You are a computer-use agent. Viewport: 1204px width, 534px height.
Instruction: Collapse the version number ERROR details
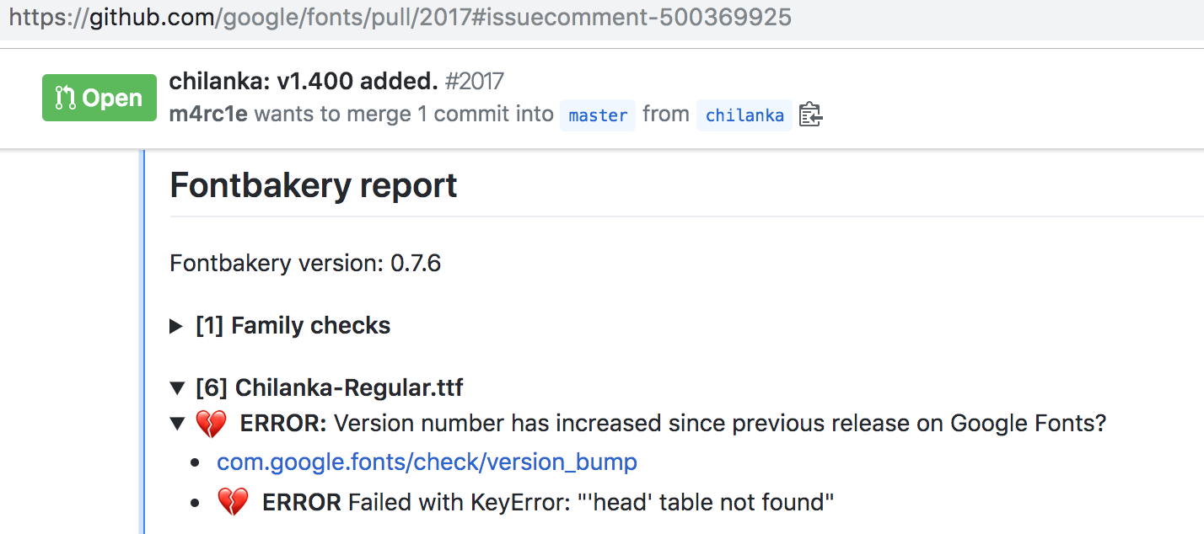[x=177, y=424]
